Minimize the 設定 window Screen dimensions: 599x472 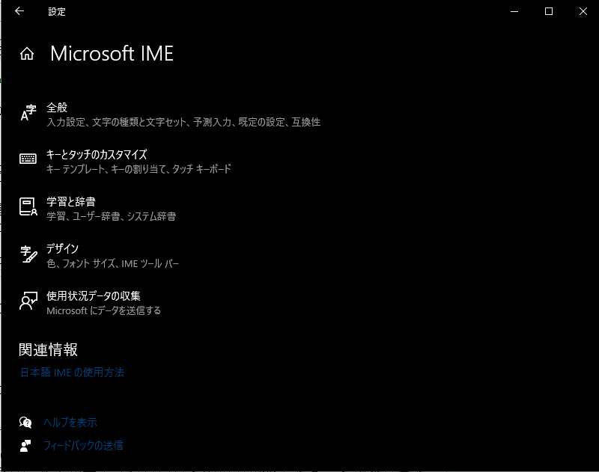[x=514, y=11]
